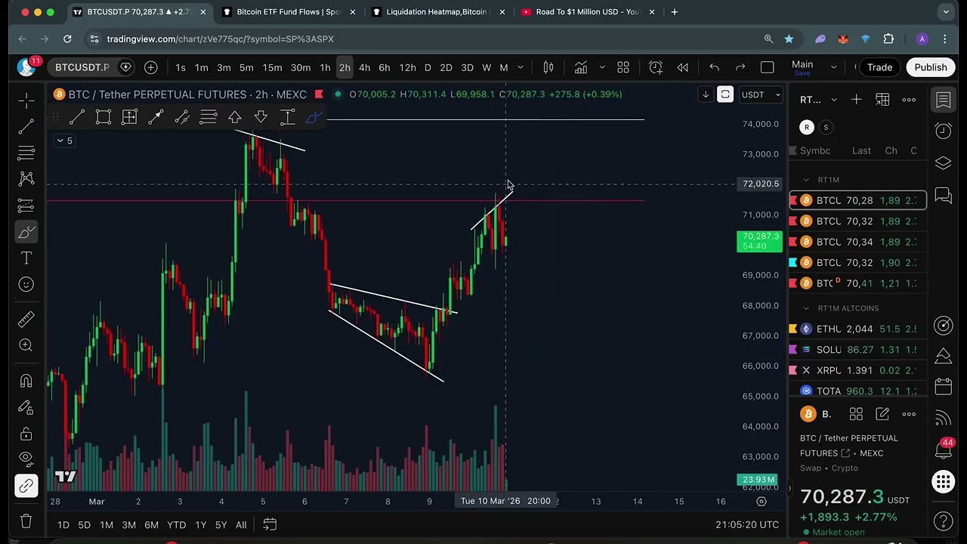Open the Help Center question mark
Viewport: 967px width, 544px height.
click(943, 521)
